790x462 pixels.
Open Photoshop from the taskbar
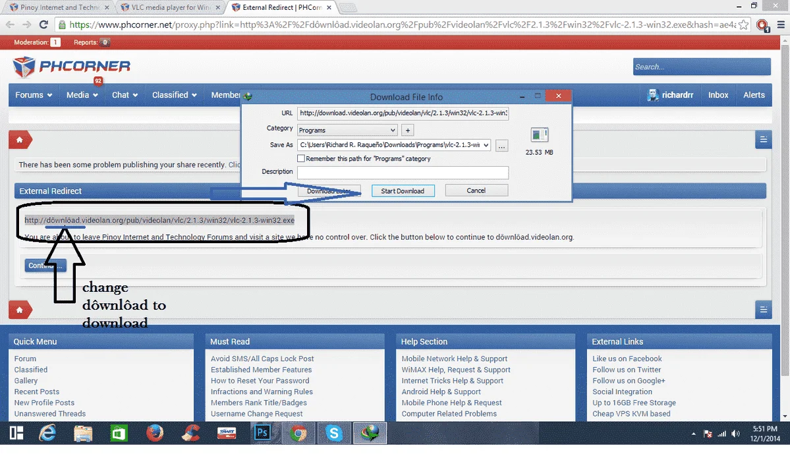coord(262,433)
